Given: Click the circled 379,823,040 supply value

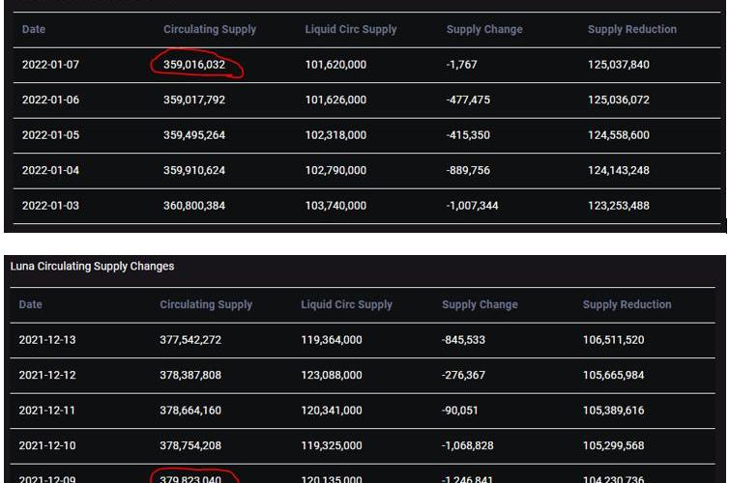Looking at the screenshot, I should [190, 479].
